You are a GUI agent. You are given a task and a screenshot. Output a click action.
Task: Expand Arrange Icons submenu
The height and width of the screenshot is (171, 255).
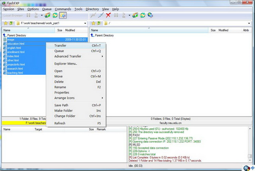click(x=76, y=98)
